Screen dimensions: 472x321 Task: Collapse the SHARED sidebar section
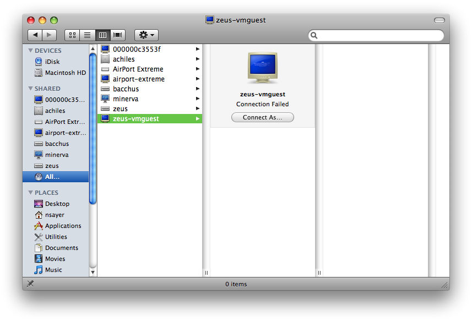(30, 89)
